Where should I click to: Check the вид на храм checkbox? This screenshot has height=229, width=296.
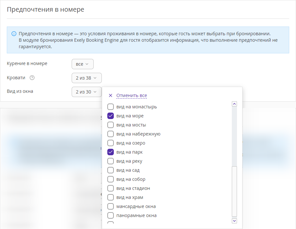tap(111, 197)
